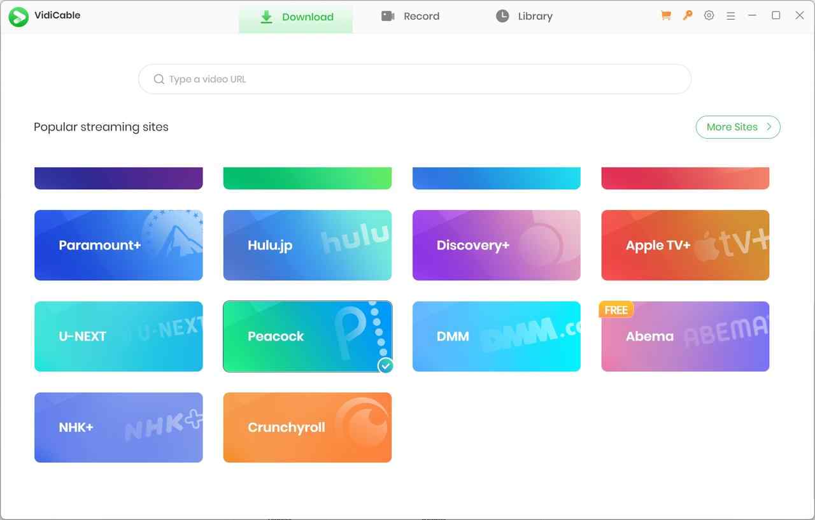
Task: Open the settings gear icon
Action: tap(709, 16)
